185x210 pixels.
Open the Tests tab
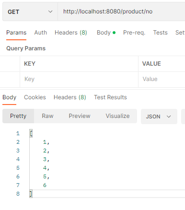(160, 33)
